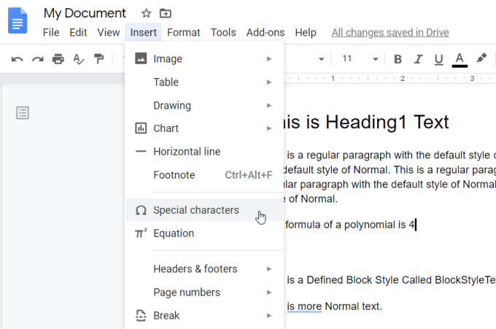This screenshot has width=496, height=329.
Task: Click the undo arrow icon
Action: pos(18,59)
